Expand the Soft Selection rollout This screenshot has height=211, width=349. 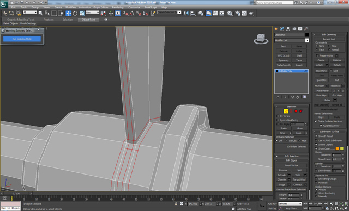click(291, 156)
